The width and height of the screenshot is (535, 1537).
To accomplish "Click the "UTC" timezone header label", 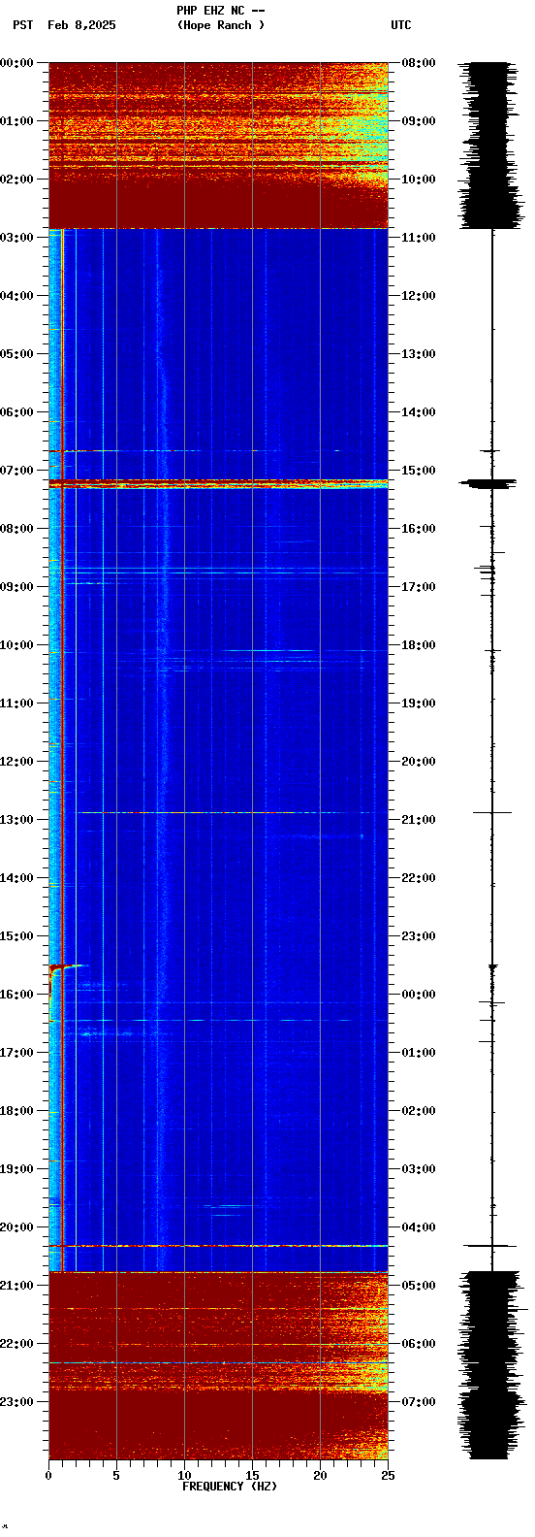I will click(401, 25).
